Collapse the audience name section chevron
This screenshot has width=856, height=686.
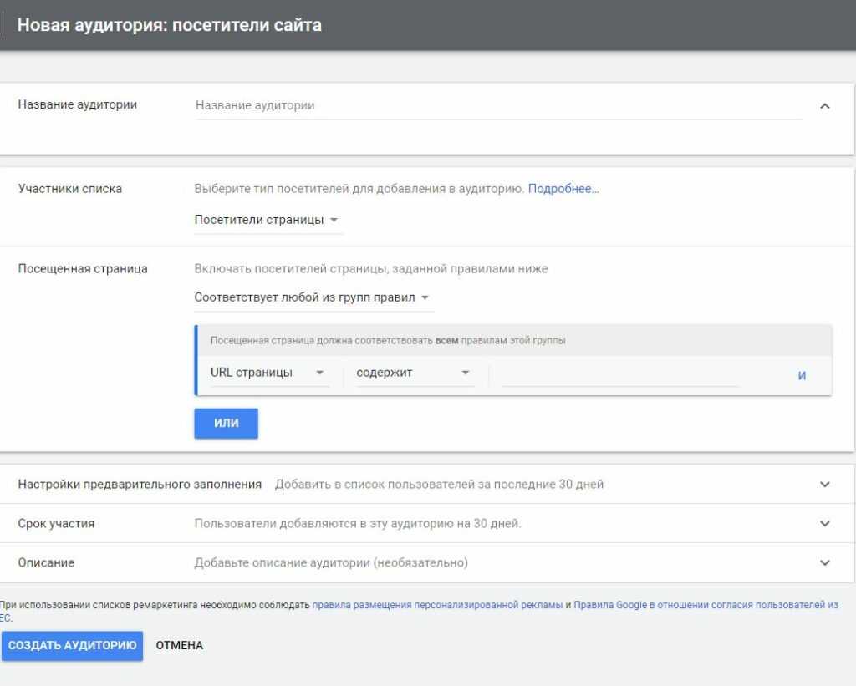[x=824, y=106]
